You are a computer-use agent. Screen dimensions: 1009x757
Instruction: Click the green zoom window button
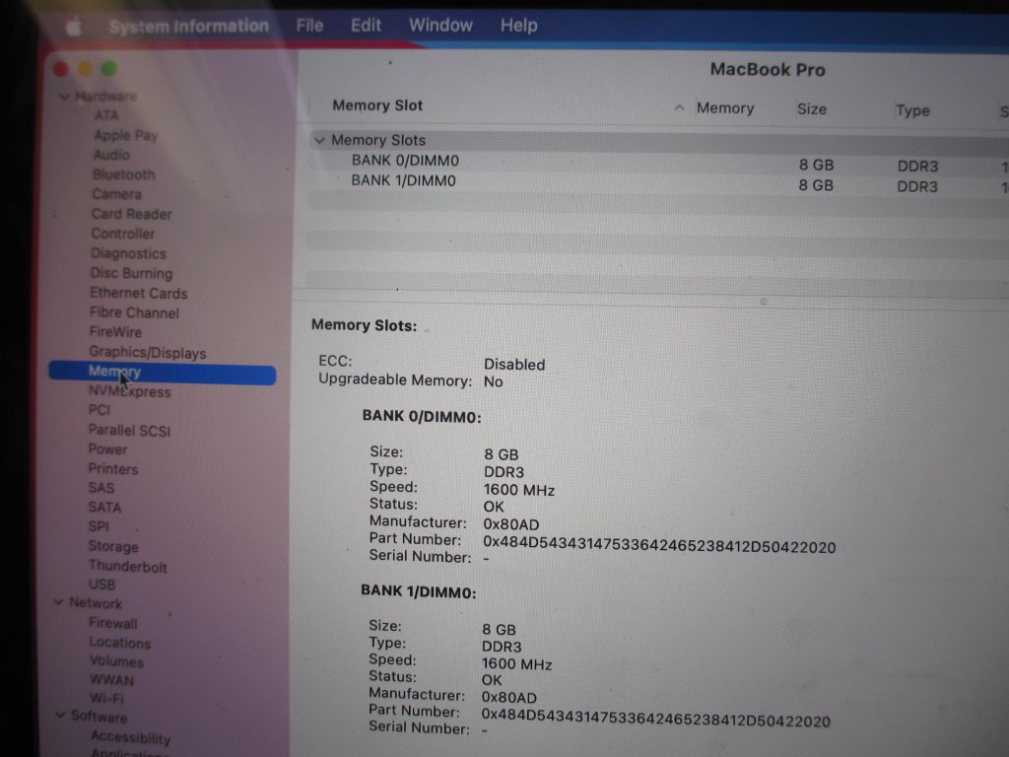tap(109, 68)
